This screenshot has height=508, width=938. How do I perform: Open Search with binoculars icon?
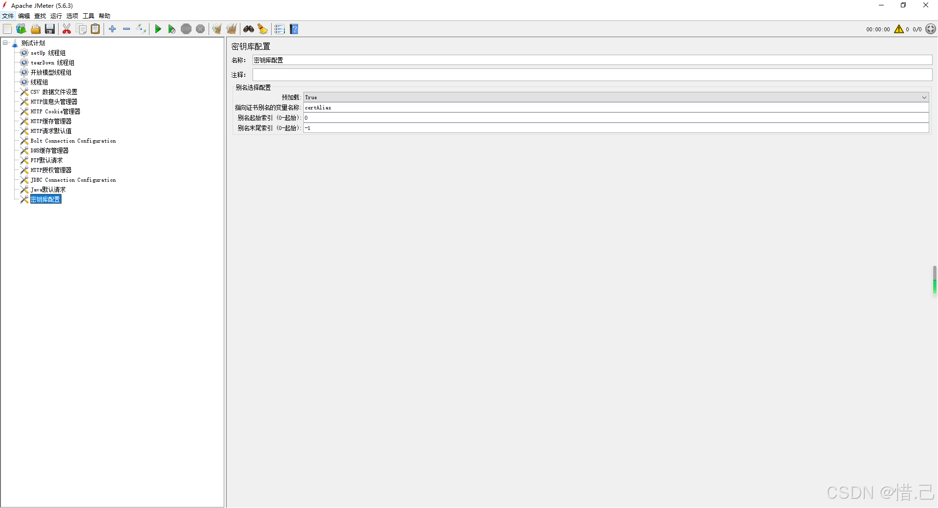tap(249, 29)
